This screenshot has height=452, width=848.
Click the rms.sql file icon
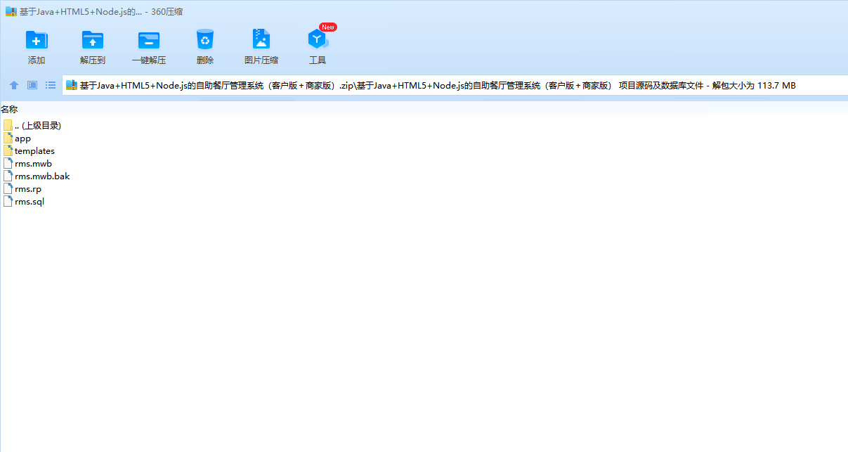[x=8, y=201]
